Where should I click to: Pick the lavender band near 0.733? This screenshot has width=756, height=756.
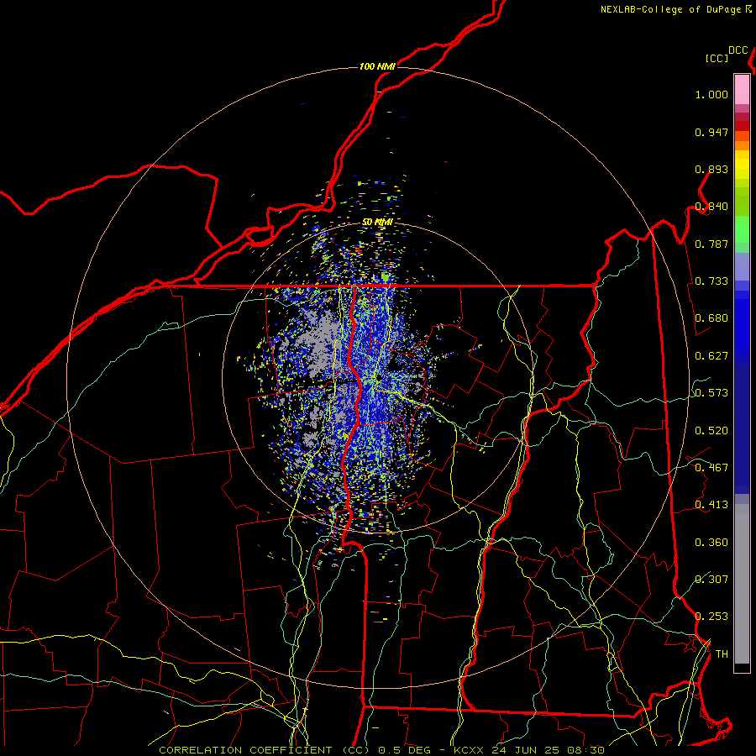(742, 266)
